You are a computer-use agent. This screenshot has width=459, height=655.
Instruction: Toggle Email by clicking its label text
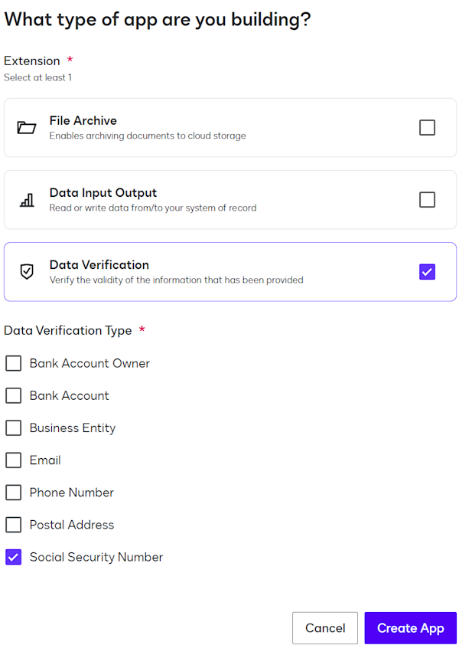pos(44,460)
